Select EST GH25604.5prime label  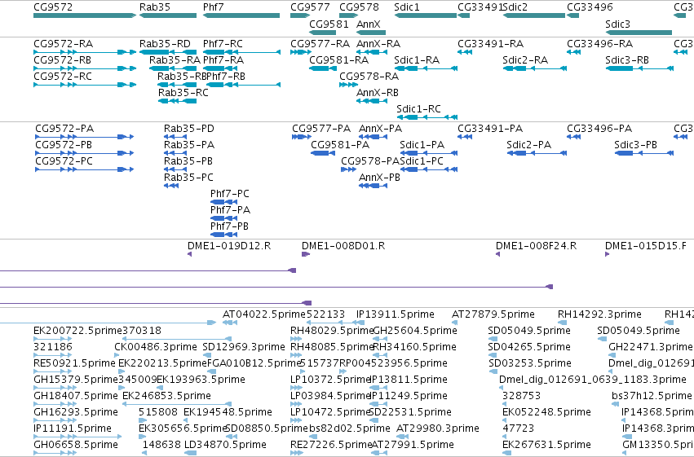click(x=415, y=331)
